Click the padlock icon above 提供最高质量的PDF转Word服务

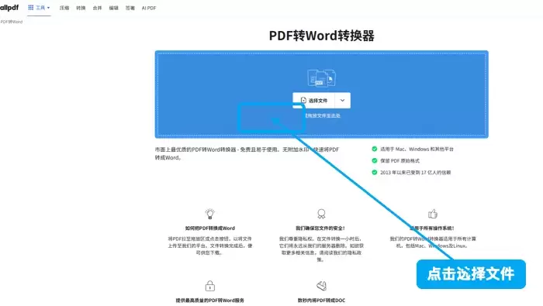coord(210,286)
